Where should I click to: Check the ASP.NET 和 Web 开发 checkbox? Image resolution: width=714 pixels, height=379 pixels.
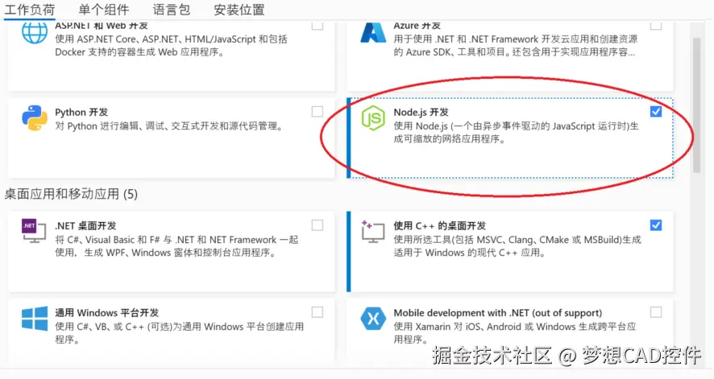(318, 25)
